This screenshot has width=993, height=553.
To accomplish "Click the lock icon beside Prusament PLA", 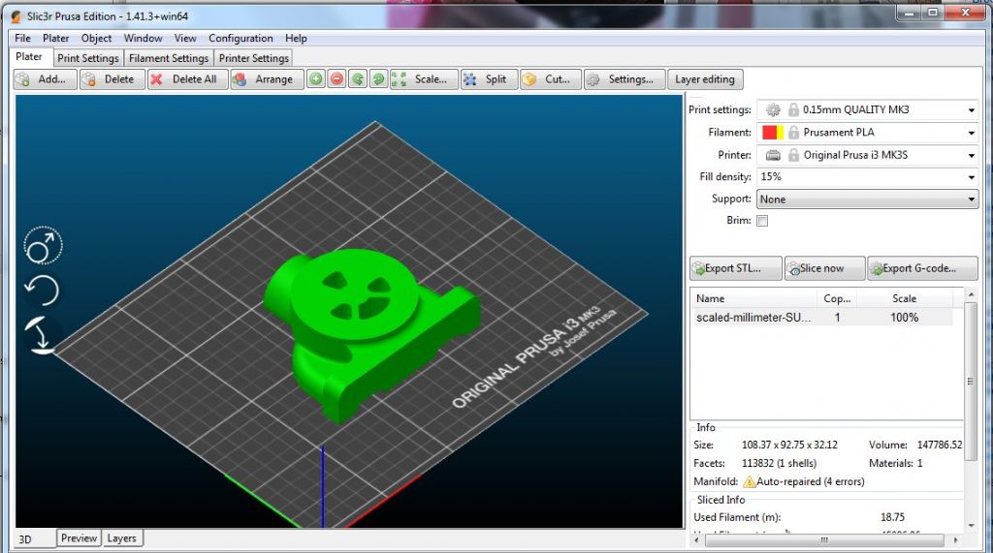I will 793,133.
